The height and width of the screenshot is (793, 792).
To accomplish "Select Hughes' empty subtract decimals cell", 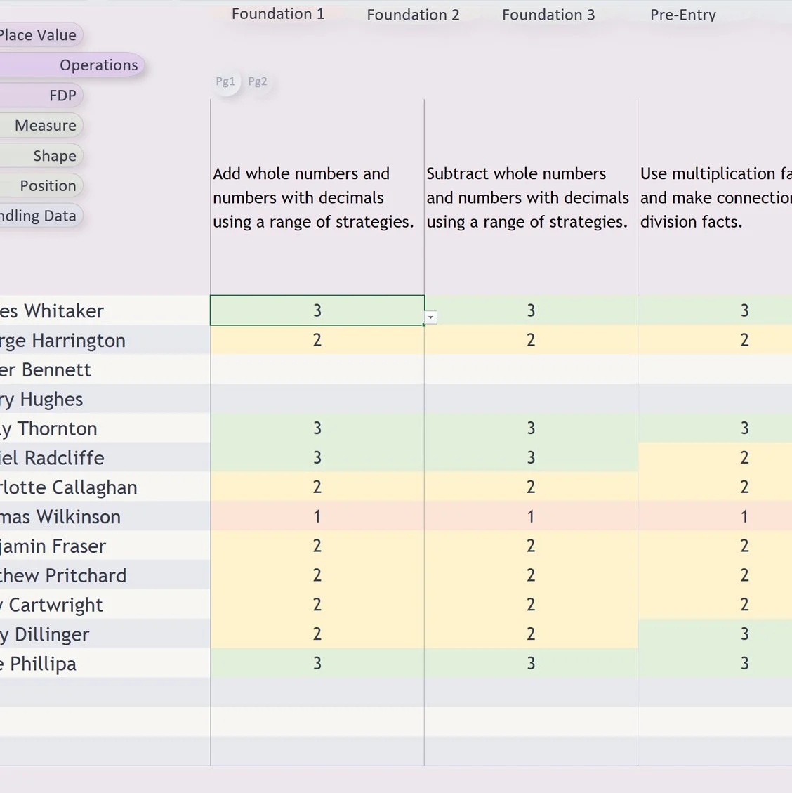I will click(x=531, y=398).
